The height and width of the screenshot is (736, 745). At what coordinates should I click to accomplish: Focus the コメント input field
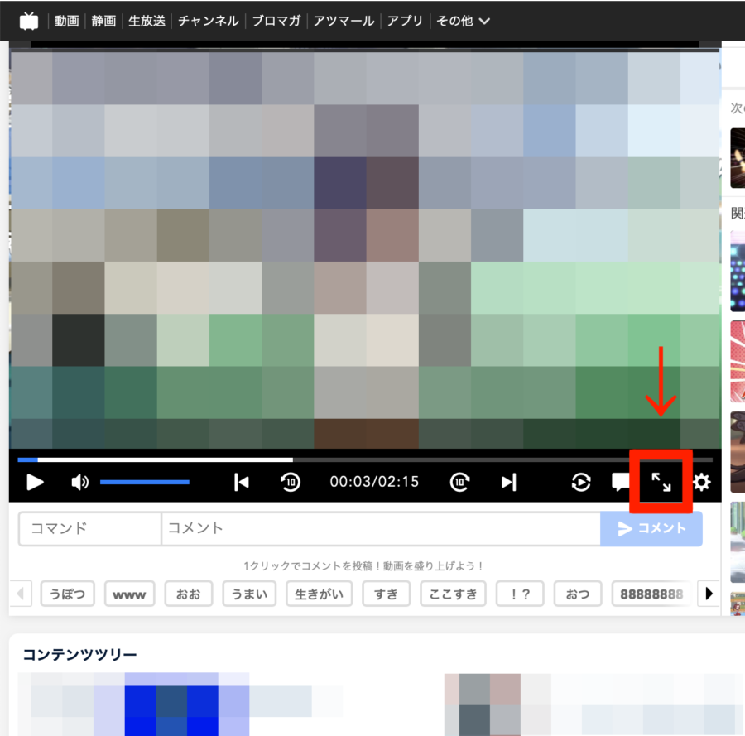(x=381, y=528)
